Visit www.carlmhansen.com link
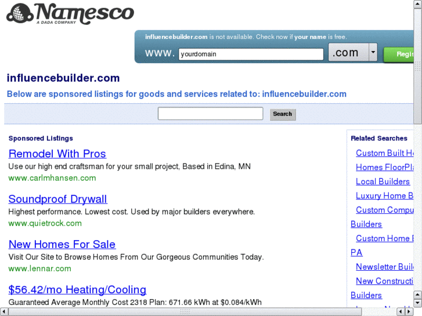This screenshot has width=422, height=316. [52, 178]
